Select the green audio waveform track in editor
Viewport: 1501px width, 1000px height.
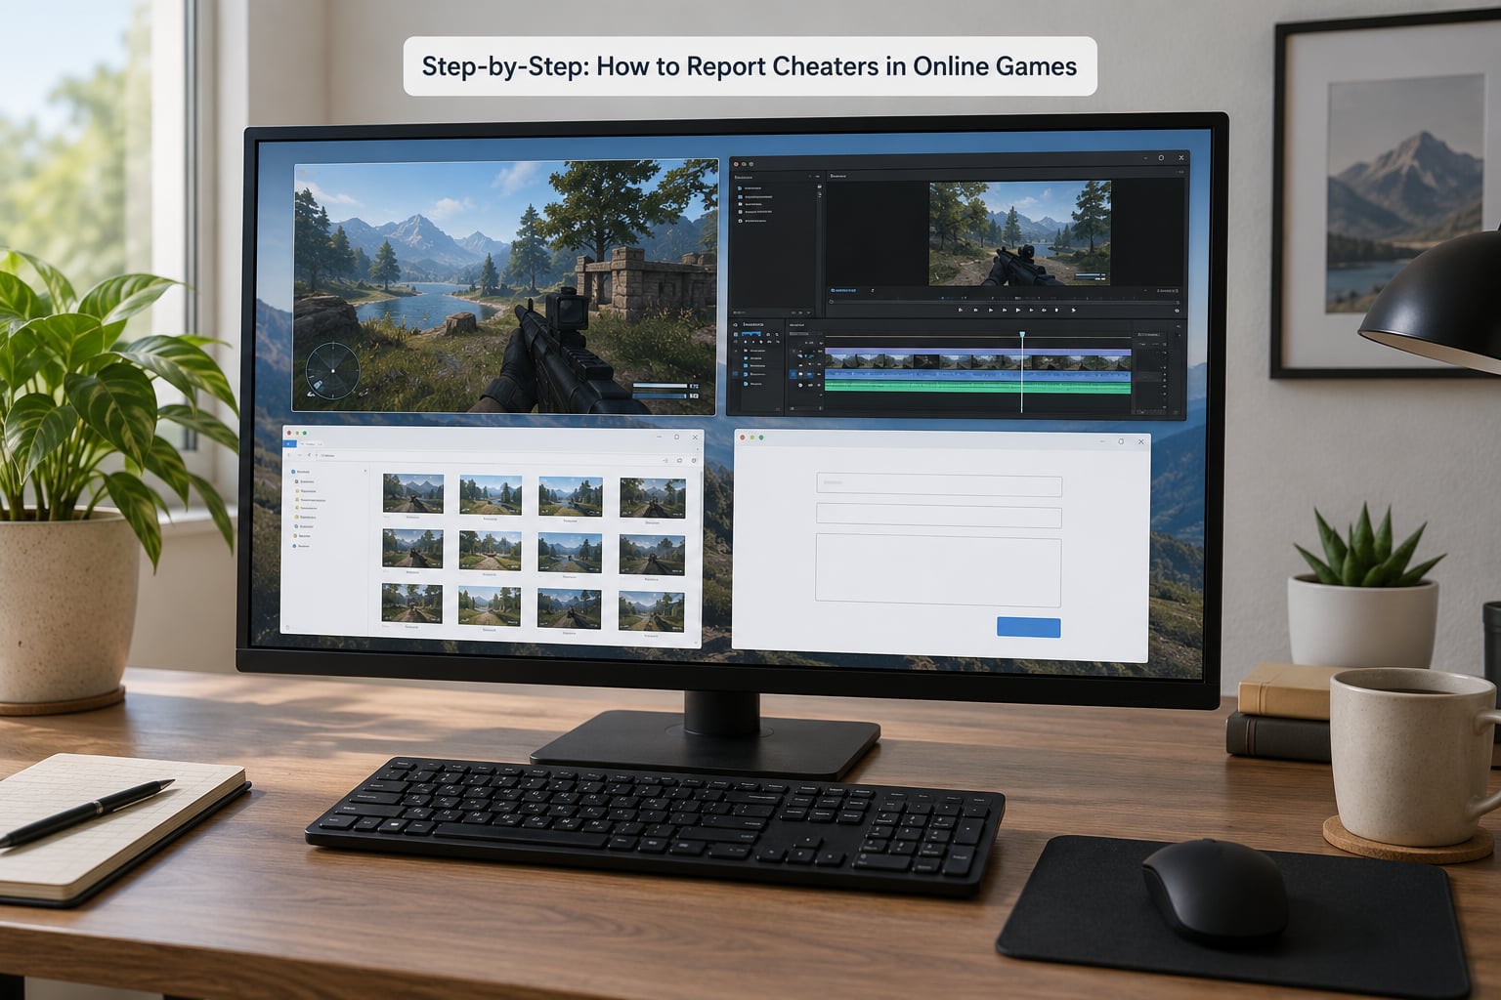[978, 388]
